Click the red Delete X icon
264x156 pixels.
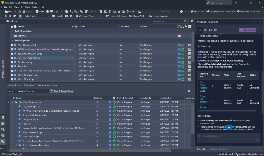(x=57, y=12)
